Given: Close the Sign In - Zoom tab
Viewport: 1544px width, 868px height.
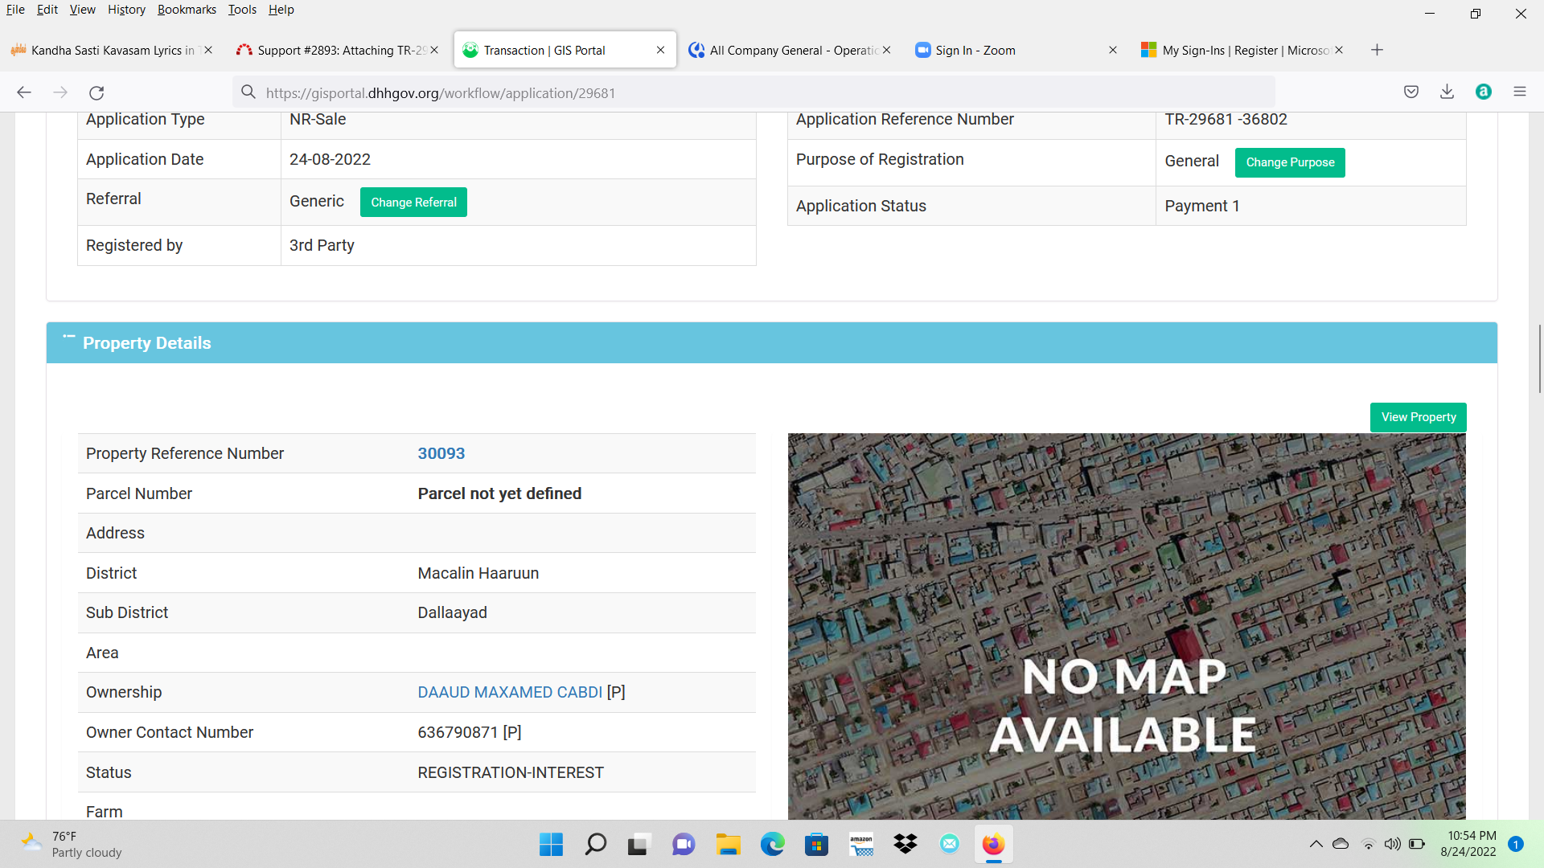Looking at the screenshot, I should pos(1113,50).
